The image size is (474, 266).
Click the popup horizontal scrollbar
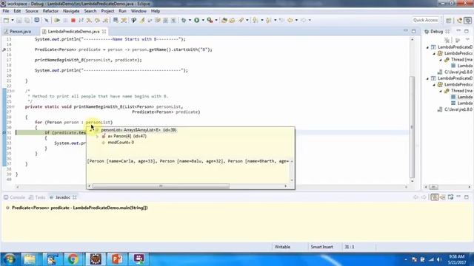pyautogui.click(x=161, y=186)
